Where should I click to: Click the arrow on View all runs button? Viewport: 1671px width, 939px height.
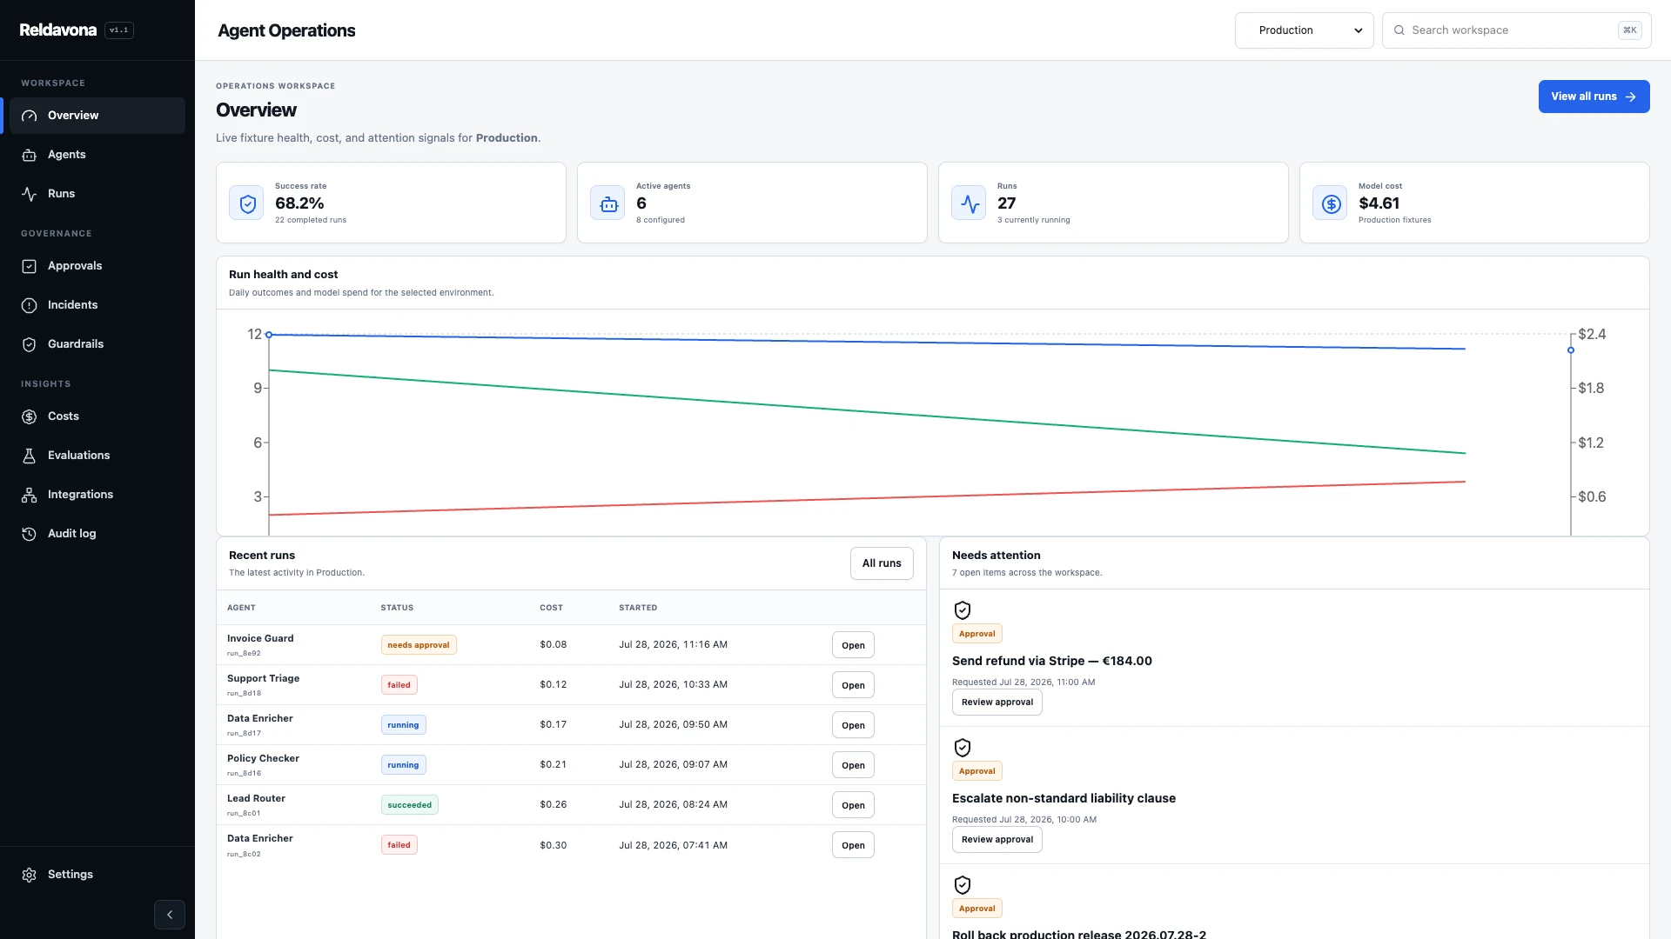click(x=1631, y=97)
